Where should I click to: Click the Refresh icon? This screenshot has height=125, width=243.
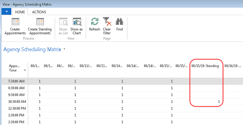point(94,22)
